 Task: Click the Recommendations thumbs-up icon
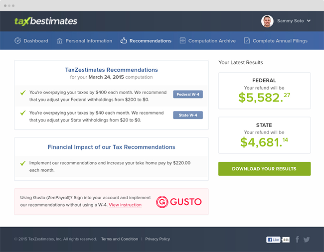[124, 40]
